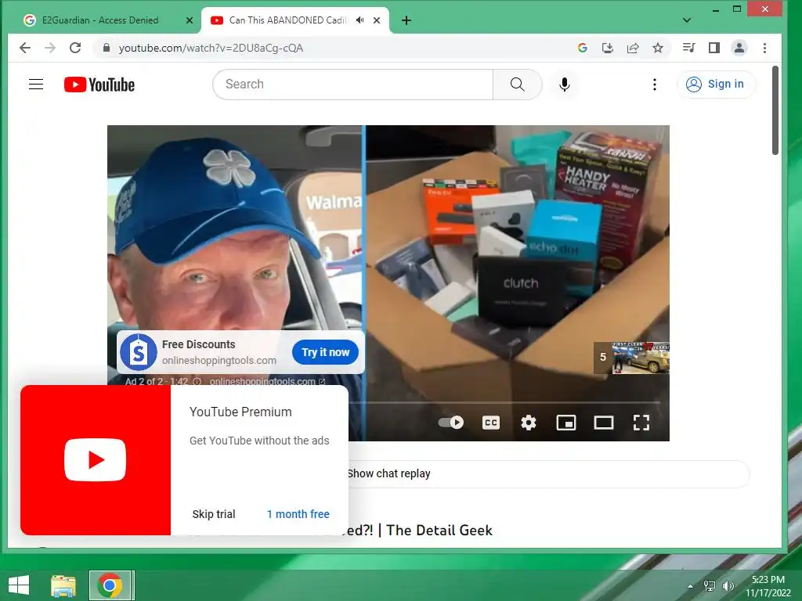Click the page vertical scrollbar
The image size is (802, 601).
point(775,110)
